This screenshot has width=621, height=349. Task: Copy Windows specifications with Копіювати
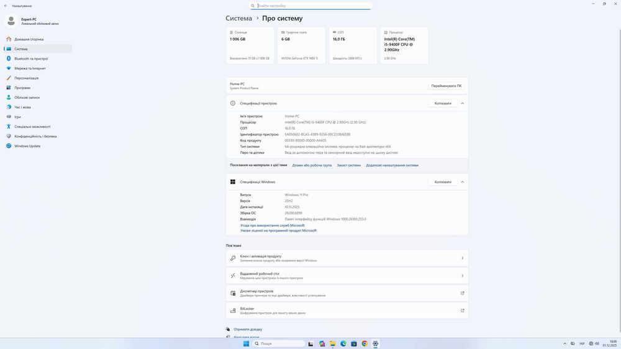click(443, 182)
